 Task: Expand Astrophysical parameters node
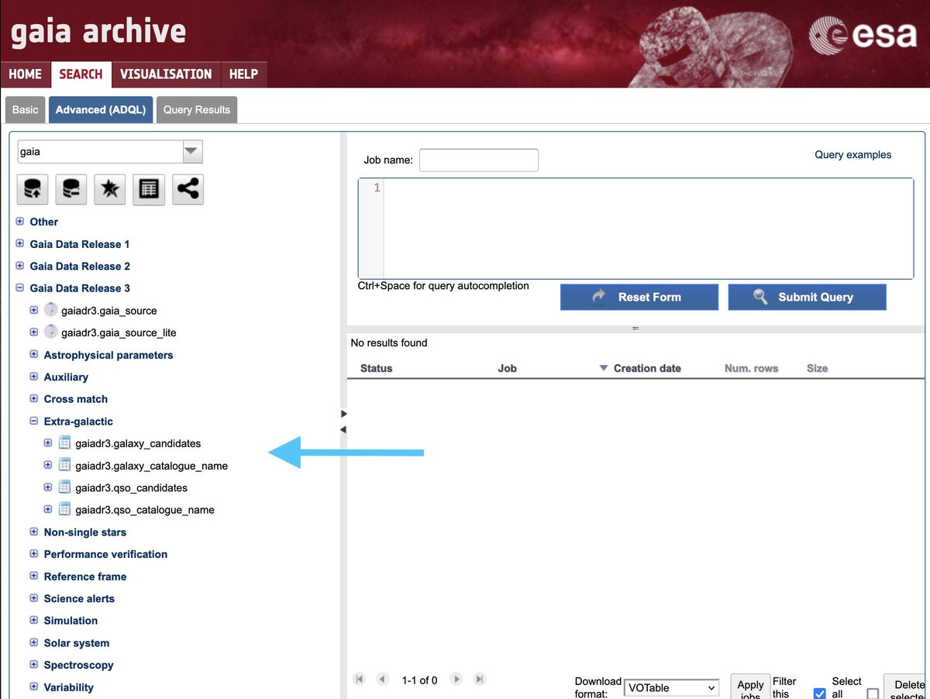34,354
